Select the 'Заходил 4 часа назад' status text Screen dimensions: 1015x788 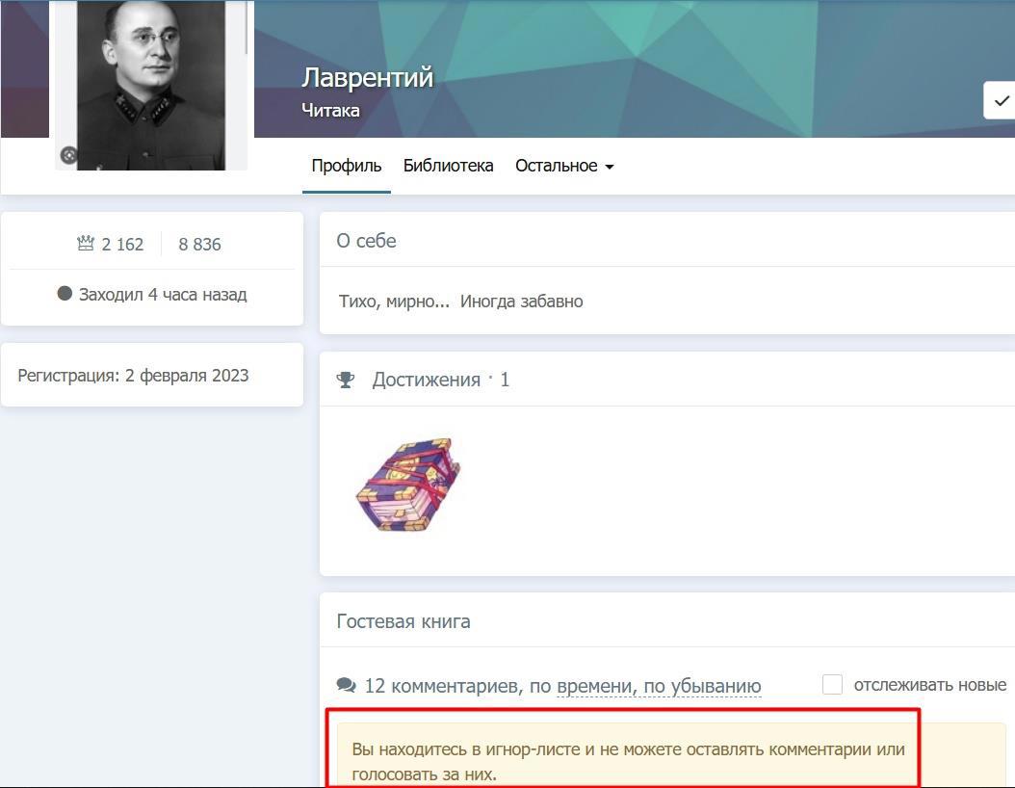[163, 295]
